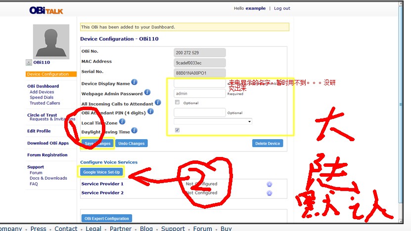Open the Support Forum link in the sidebar
Screen dimensions: 411x231
tap(36, 173)
